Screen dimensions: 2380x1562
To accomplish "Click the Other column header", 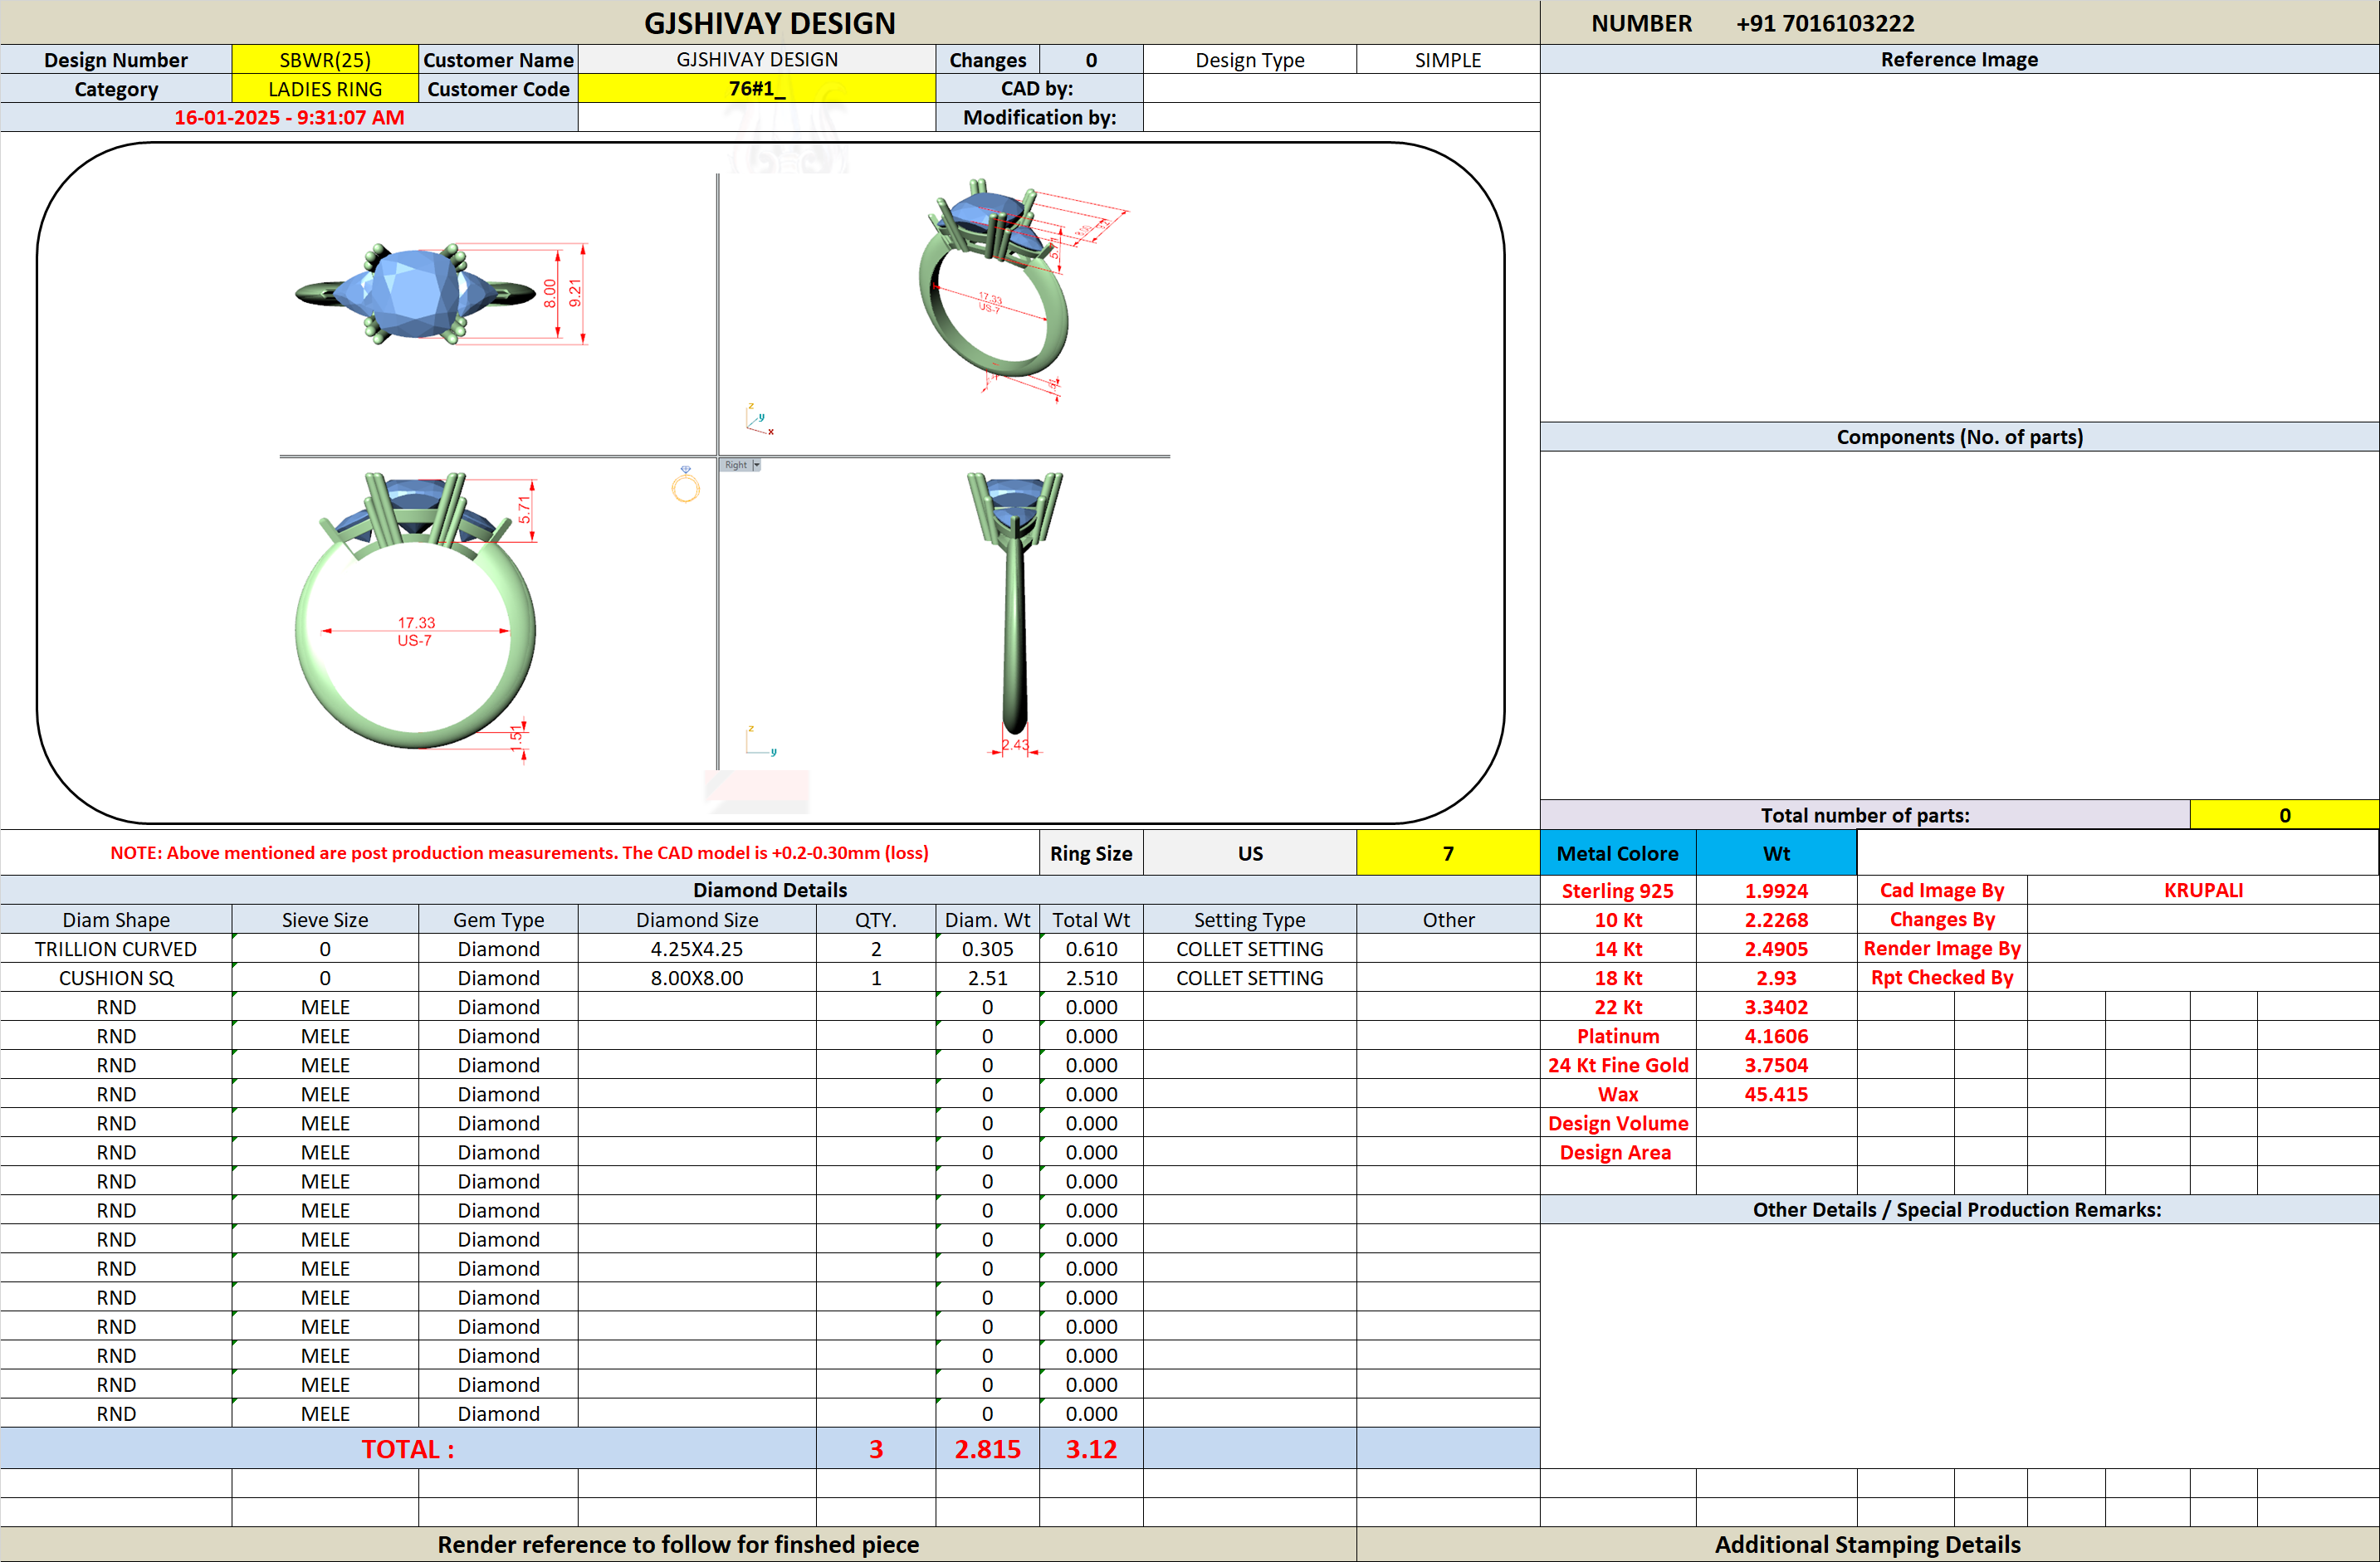I will 1448,920.
